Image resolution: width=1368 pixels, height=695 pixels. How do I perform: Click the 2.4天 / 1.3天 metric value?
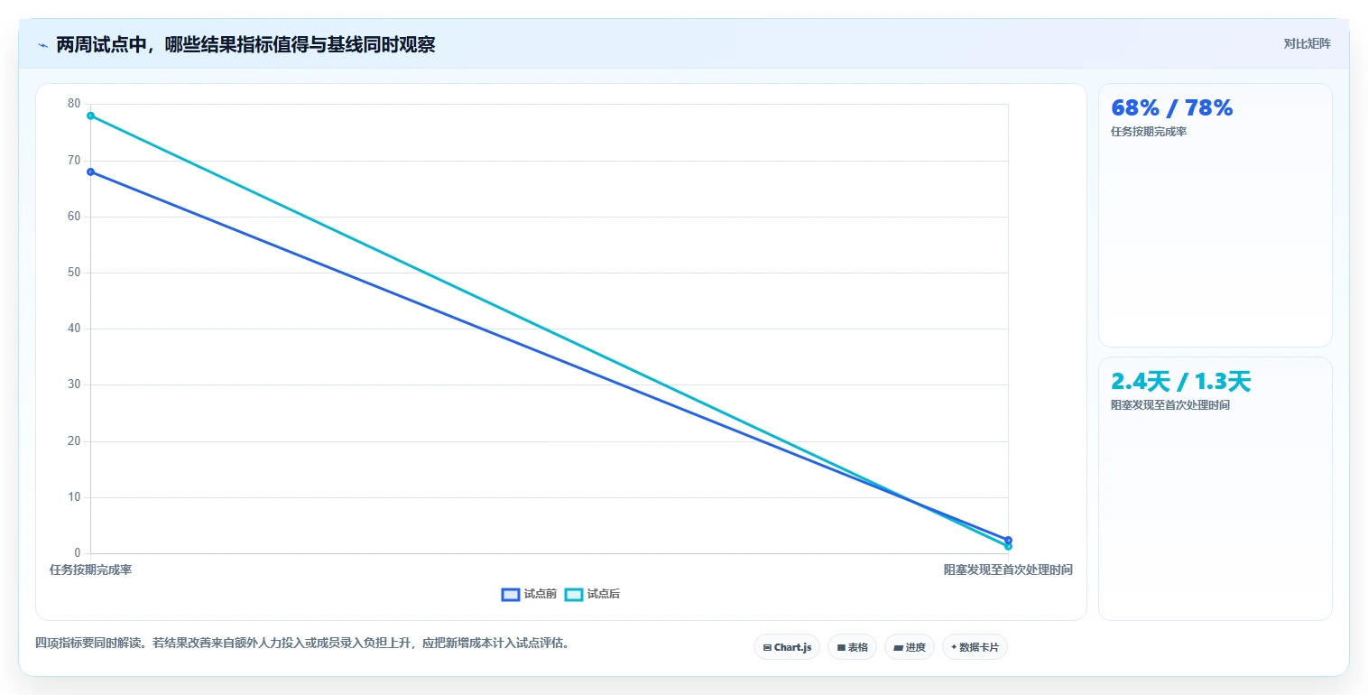(x=1180, y=382)
